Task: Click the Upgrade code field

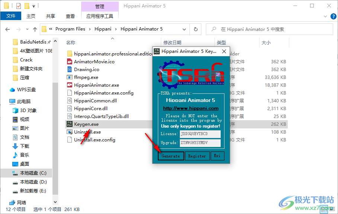Action: [200, 143]
